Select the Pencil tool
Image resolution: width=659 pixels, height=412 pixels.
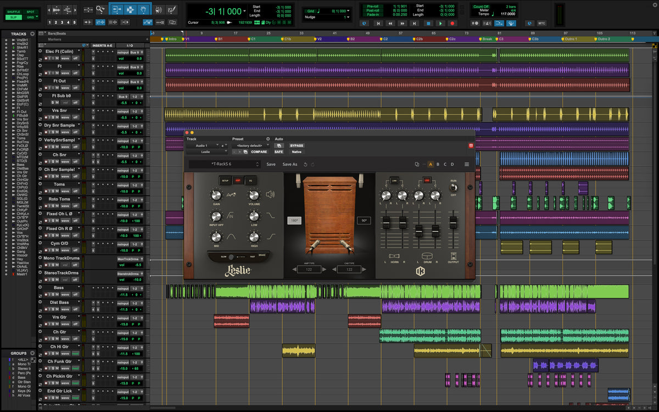click(172, 9)
